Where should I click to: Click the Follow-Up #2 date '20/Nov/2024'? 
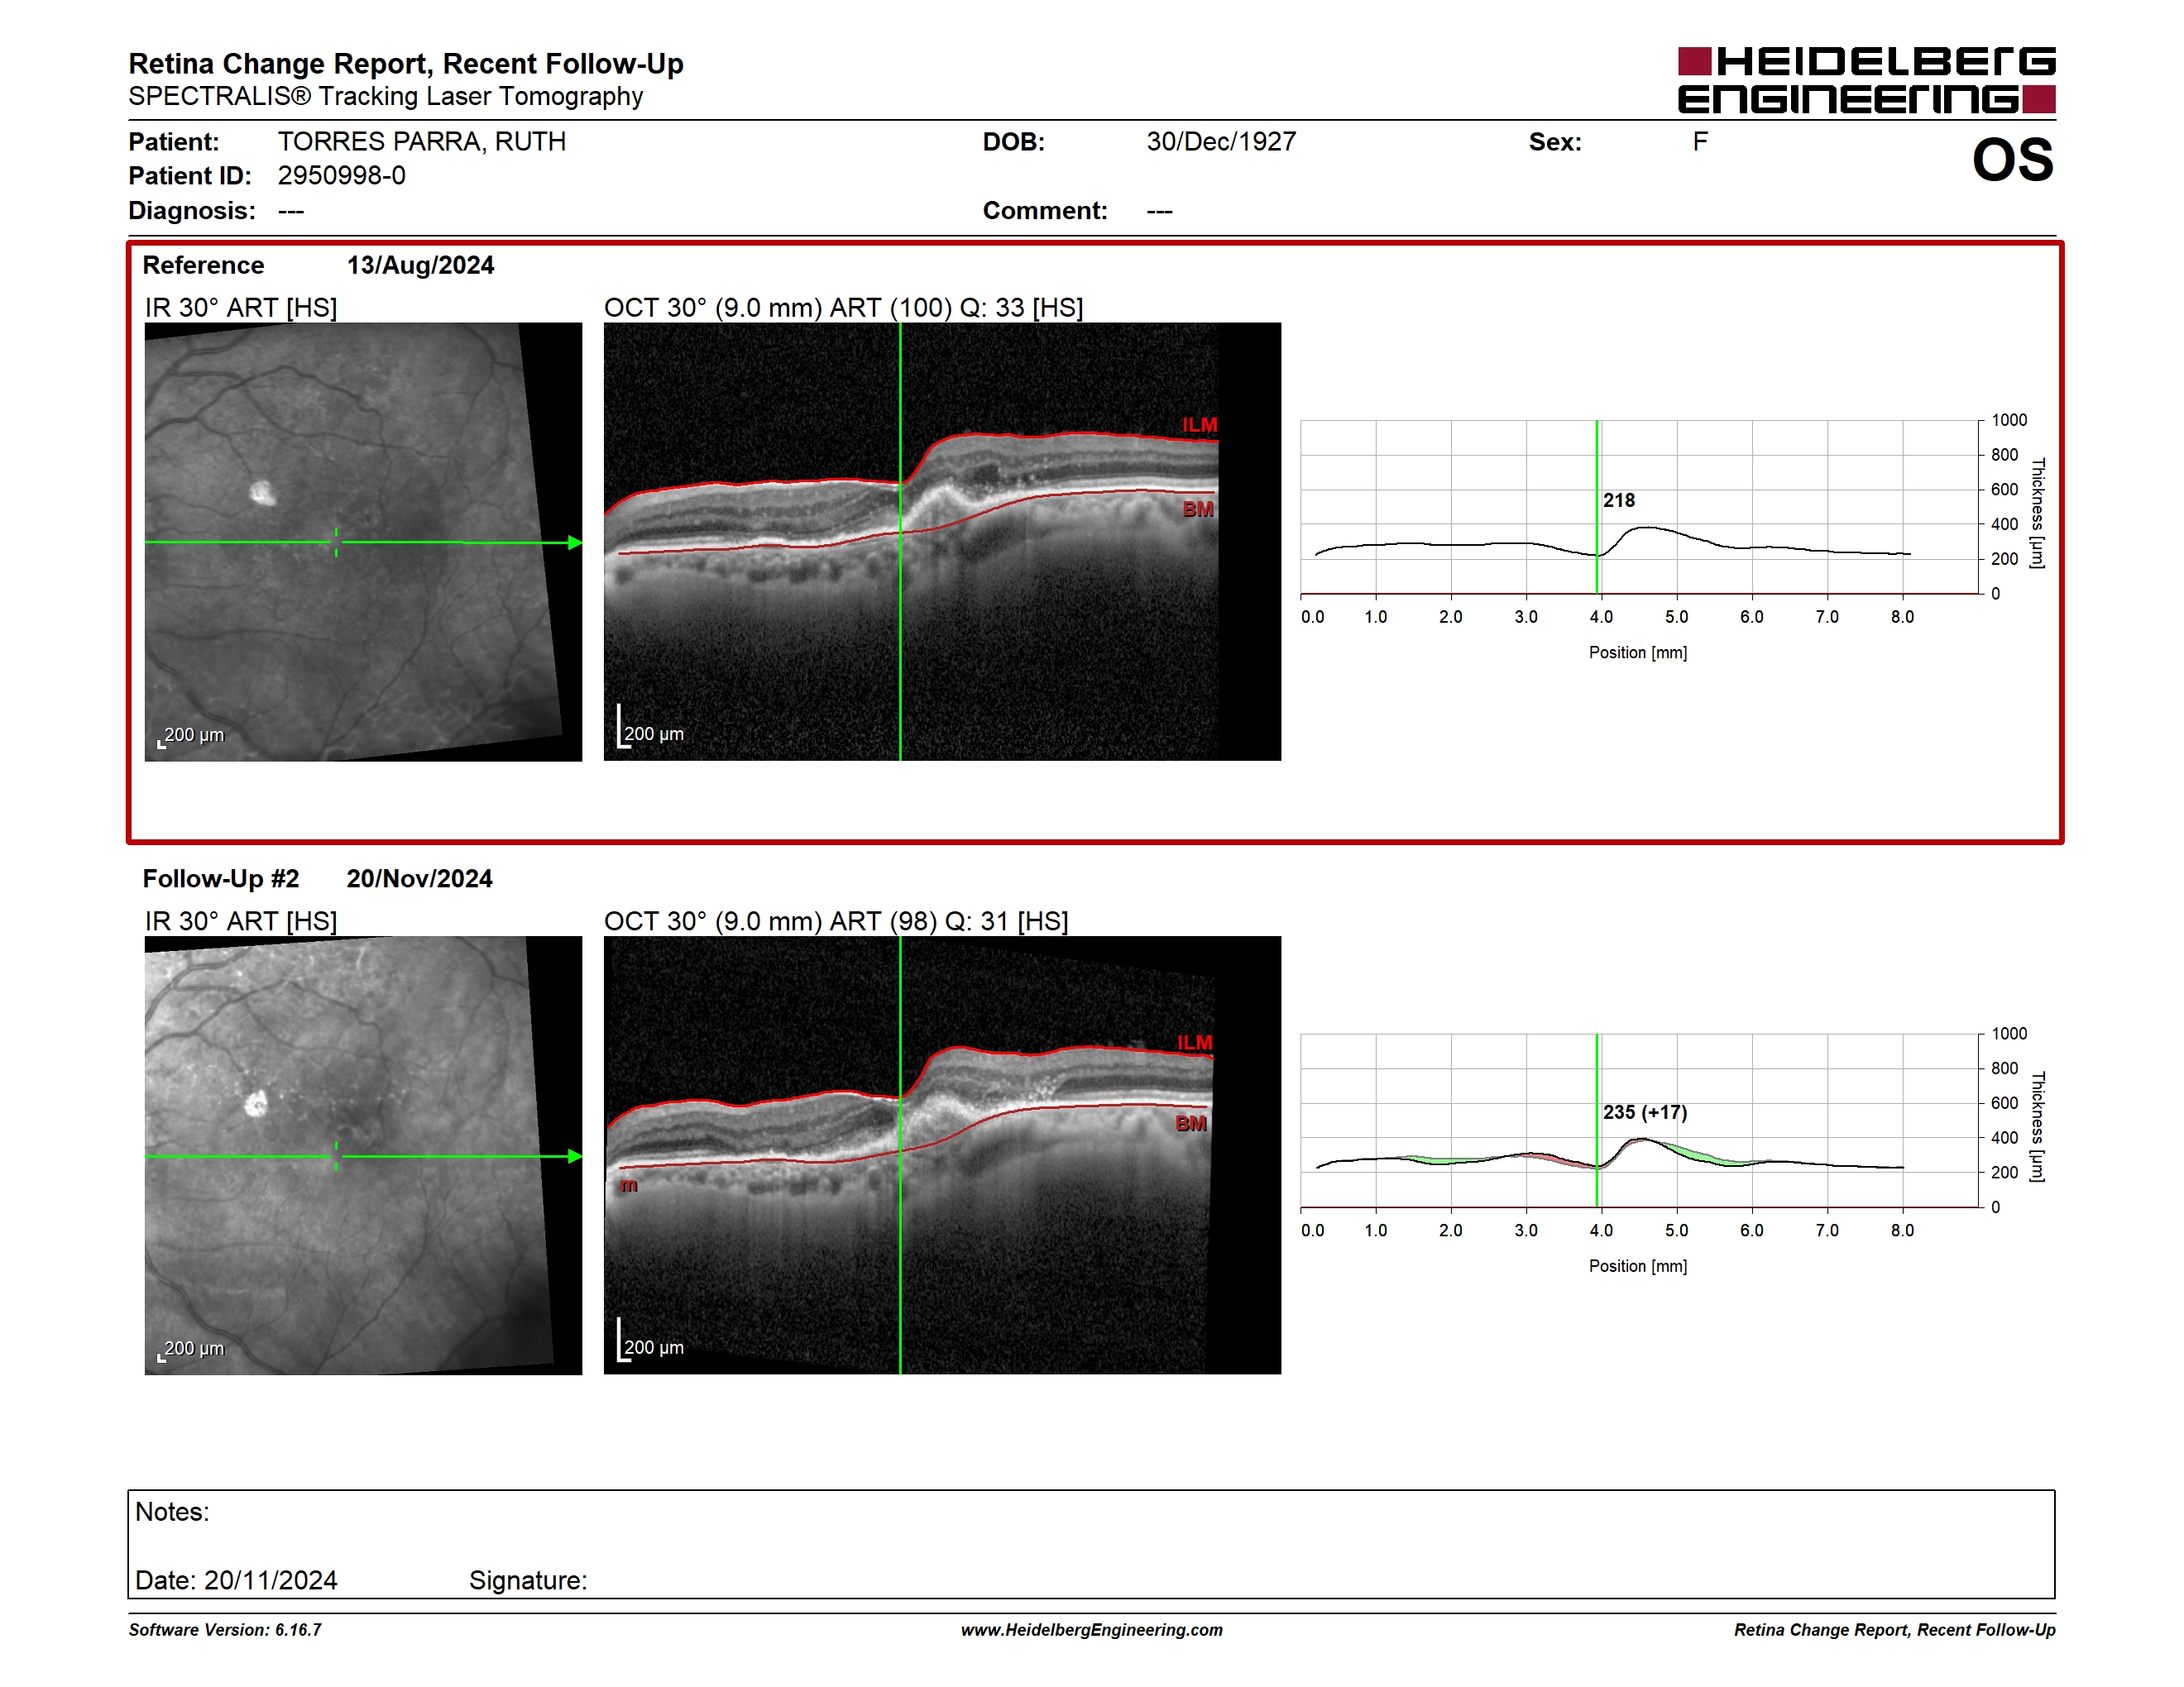(x=419, y=880)
